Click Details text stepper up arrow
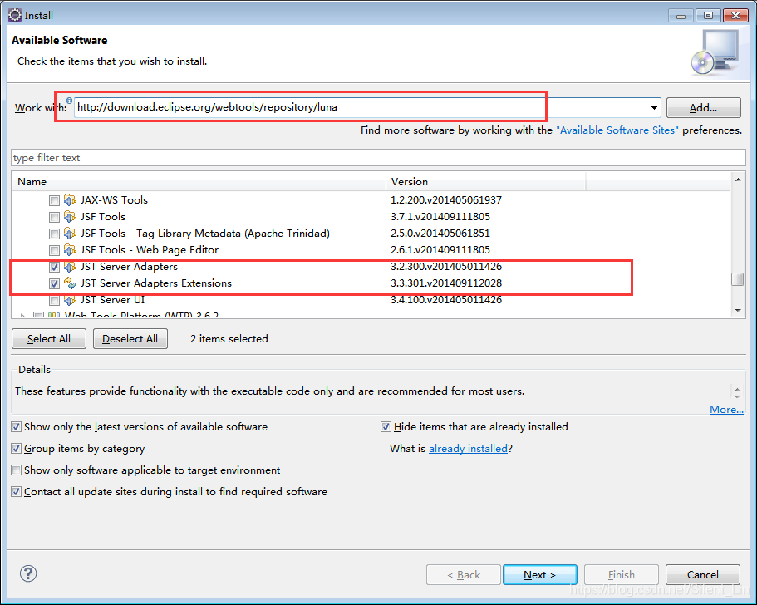Image resolution: width=757 pixels, height=605 pixels. (x=737, y=388)
